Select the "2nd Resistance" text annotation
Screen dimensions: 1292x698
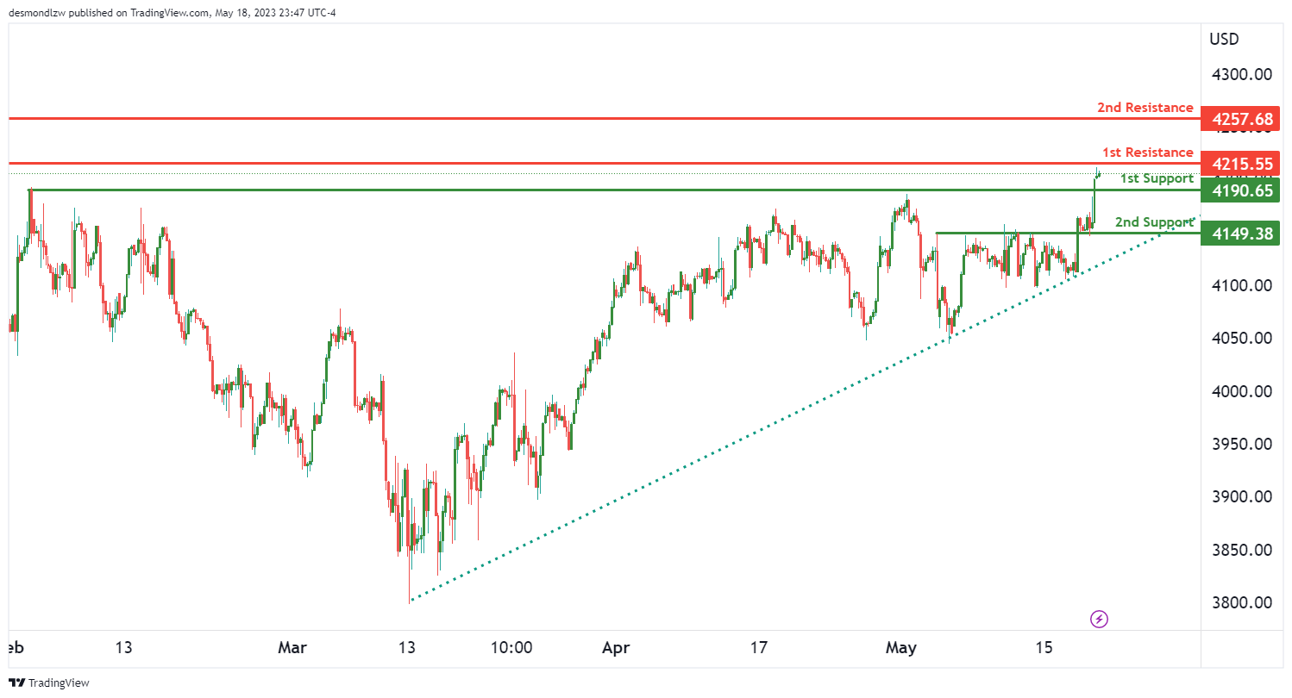(1145, 108)
